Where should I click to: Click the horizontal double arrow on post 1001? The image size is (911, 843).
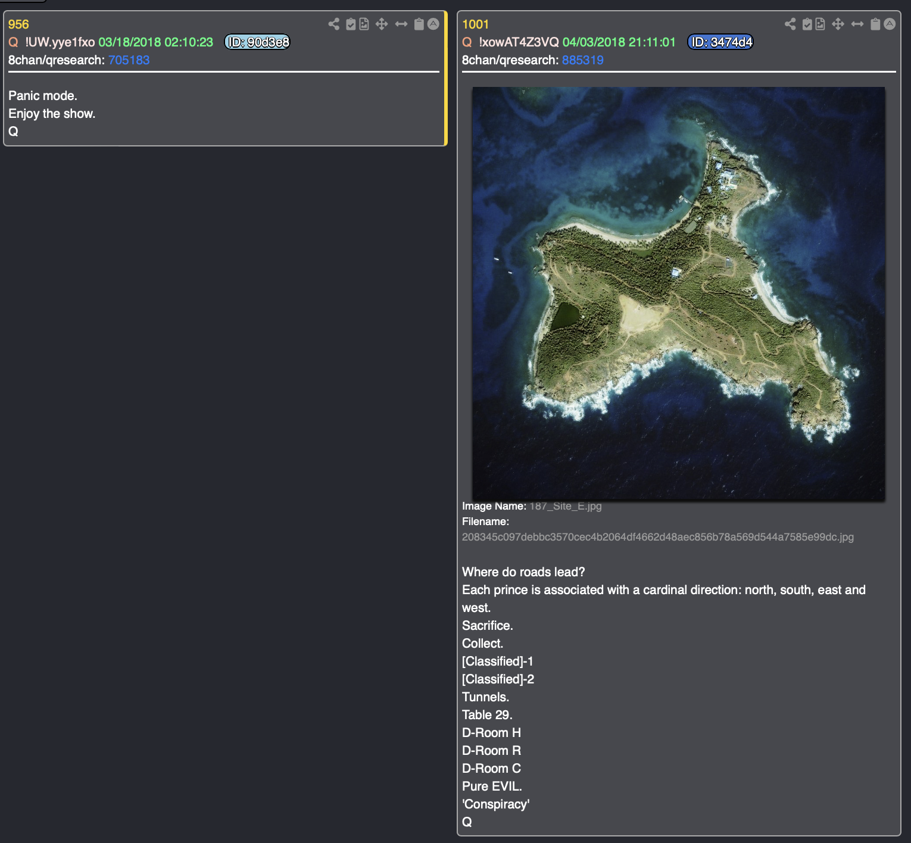point(857,24)
